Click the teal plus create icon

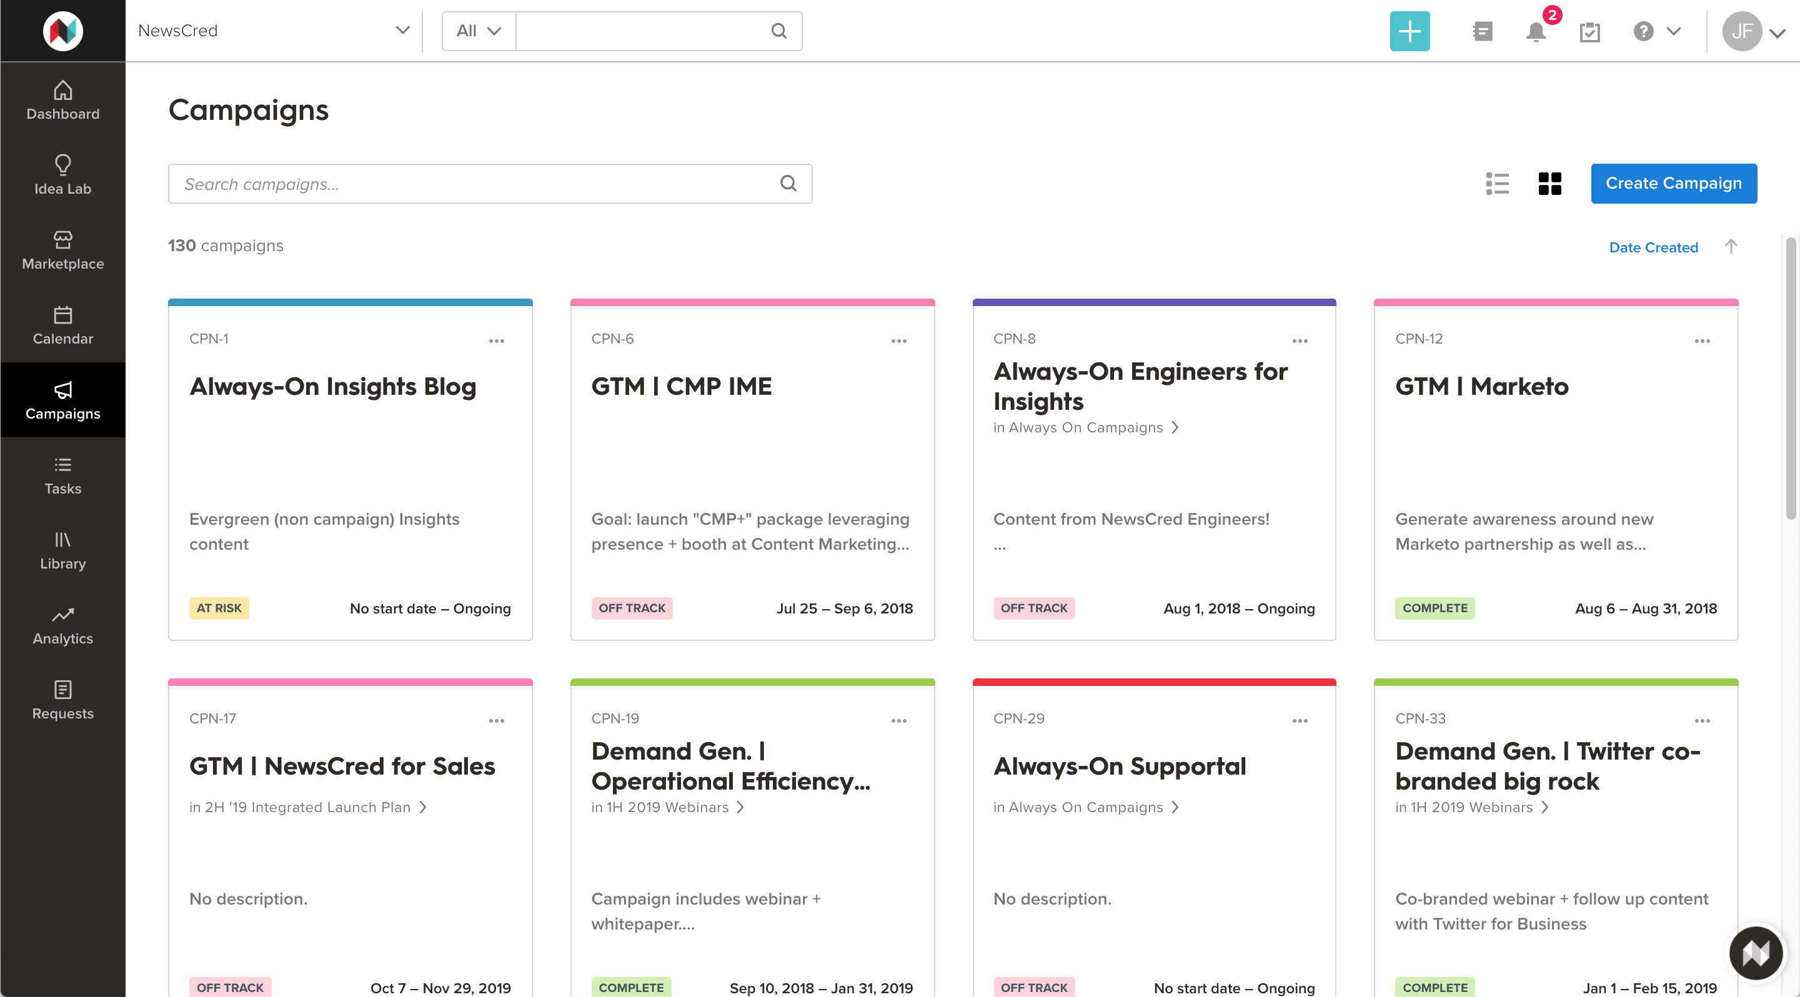(x=1410, y=31)
